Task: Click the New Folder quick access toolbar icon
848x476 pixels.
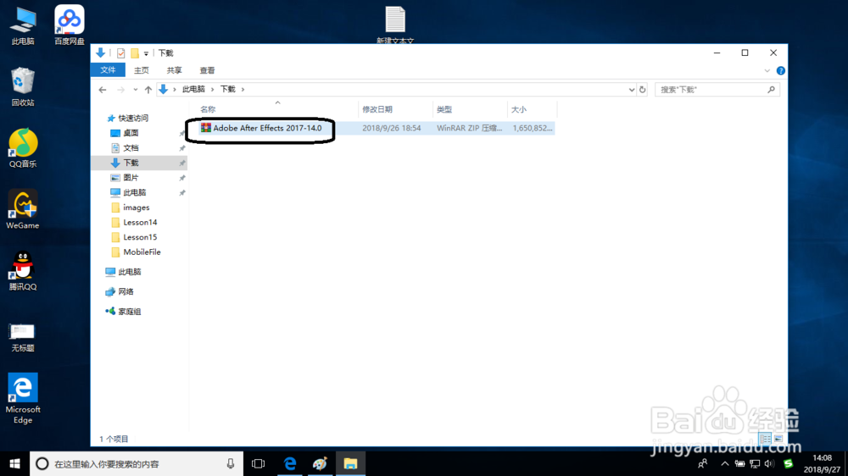Action: click(x=135, y=53)
